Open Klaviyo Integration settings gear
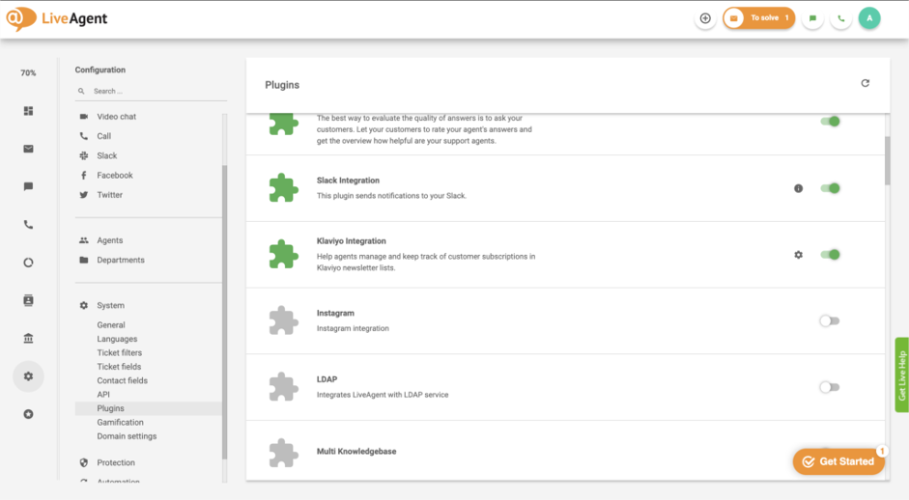 [798, 255]
